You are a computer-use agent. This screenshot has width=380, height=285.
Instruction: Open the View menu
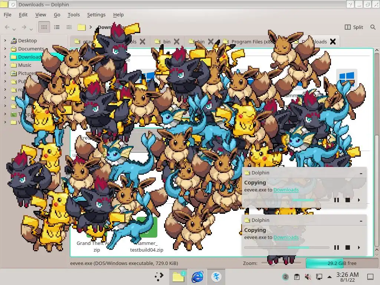tap(40, 14)
